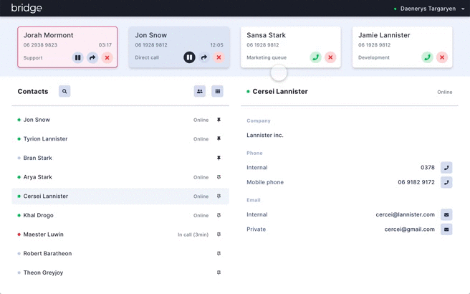Reject the Jamie Lannister call
The width and height of the screenshot is (470, 294).
click(x=442, y=57)
